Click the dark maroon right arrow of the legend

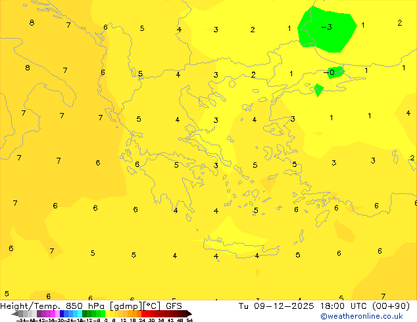pyautogui.click(x=189, y=313)
